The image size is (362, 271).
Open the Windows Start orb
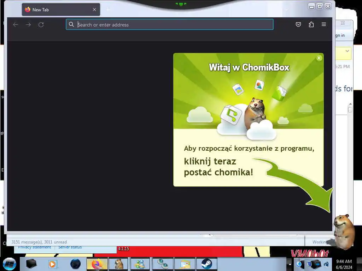pyautogui.click(x=9, y=264)
